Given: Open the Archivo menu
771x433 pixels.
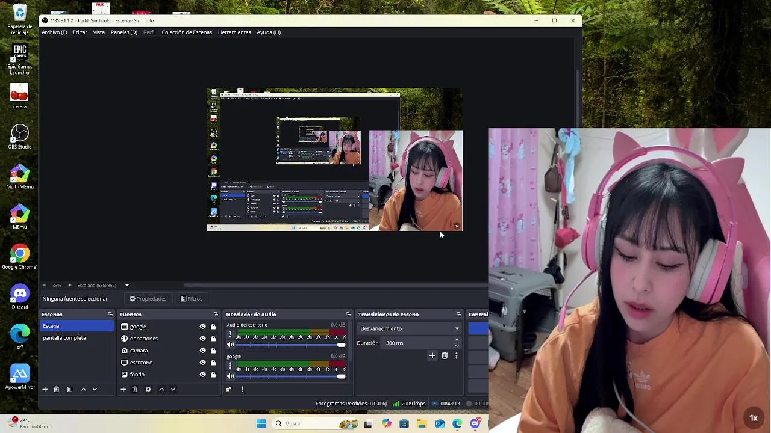Looking at the screenshot, I should pyautogui.click(x=54, y=32).
